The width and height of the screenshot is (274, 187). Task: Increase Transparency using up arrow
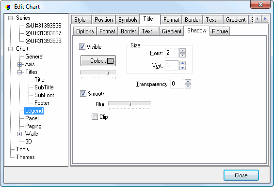coord(188,82)
